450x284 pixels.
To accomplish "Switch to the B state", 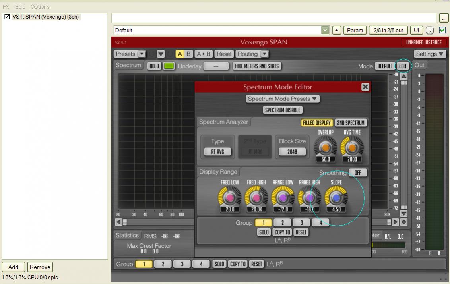I will [x=188, y=54].
